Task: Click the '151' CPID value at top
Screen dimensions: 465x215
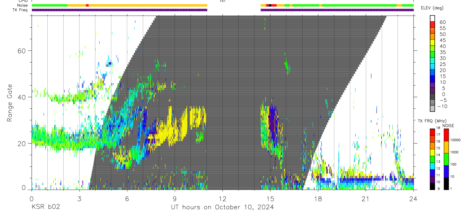Action: [x=222, y=1]
